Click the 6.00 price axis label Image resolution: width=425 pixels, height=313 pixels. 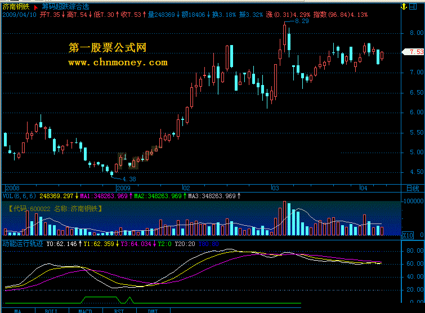417,112
